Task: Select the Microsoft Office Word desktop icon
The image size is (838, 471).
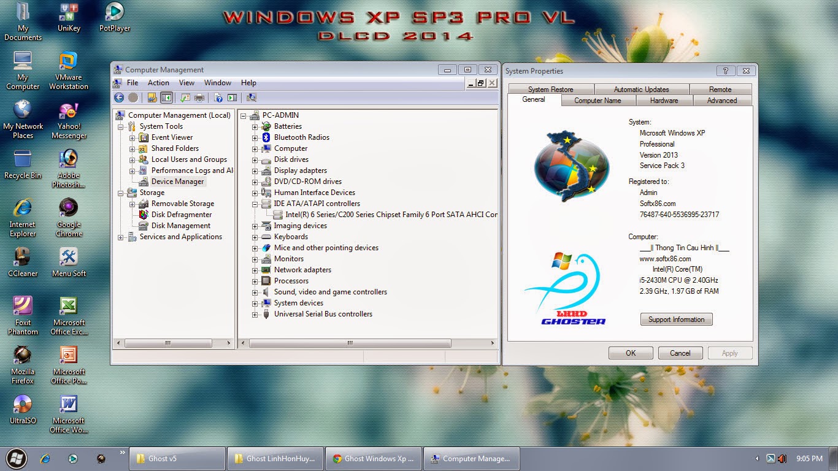Action: click(x=69, y=414)
